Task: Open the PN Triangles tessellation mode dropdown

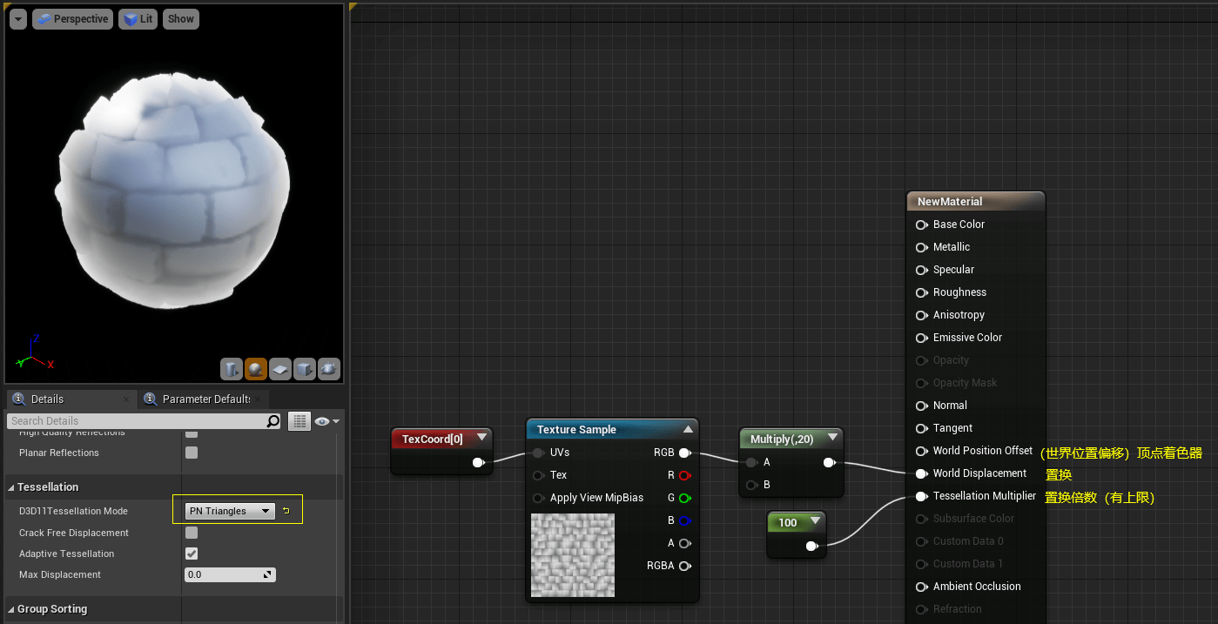Action: [x=231, y=511]
